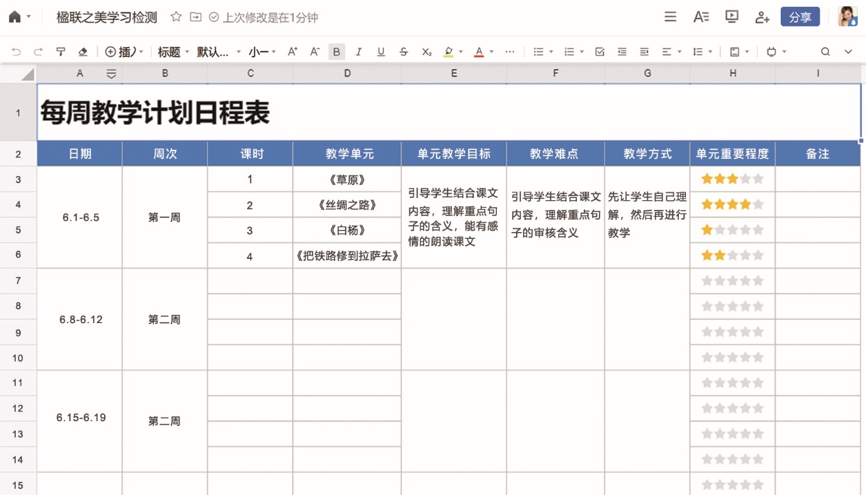The height and width of the screenshot is (495, 866).
Task: Open the search magnifier icon
Action: (x=825, y=52)
